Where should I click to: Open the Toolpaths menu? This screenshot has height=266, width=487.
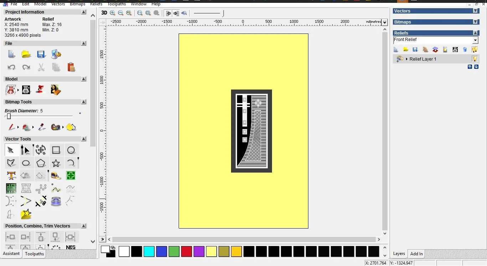(x=117, y=4)
